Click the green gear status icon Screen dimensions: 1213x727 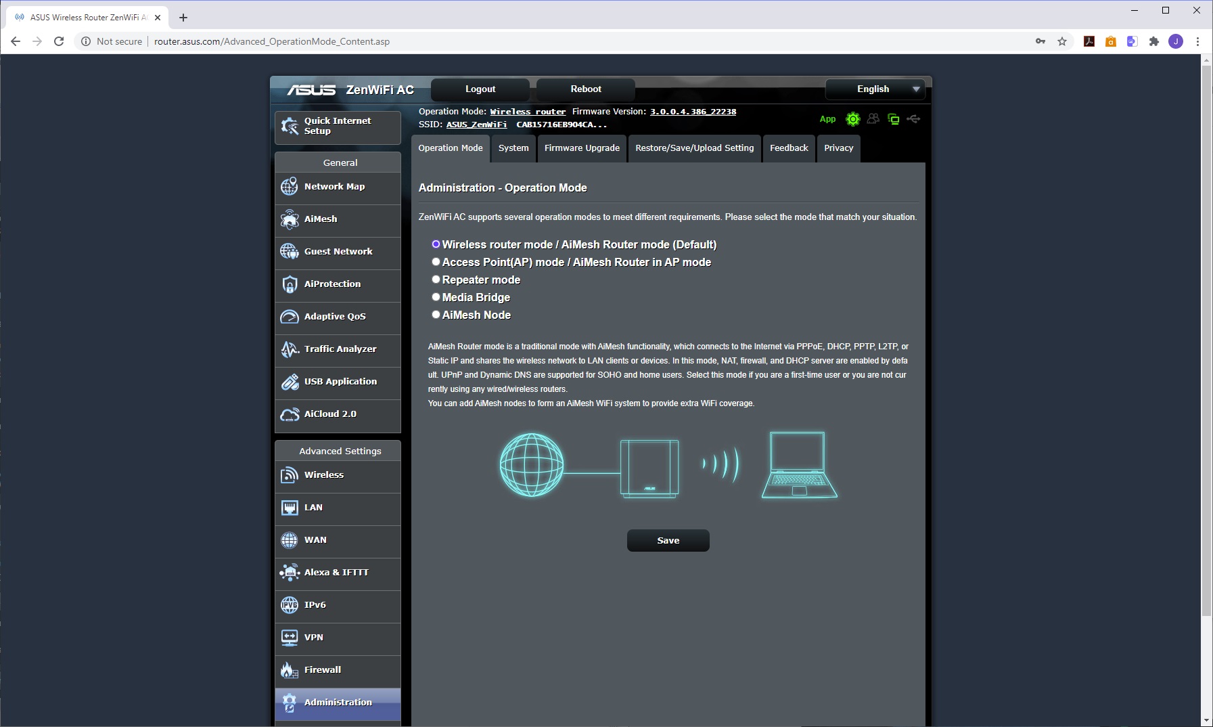click(x=853, y=119)
